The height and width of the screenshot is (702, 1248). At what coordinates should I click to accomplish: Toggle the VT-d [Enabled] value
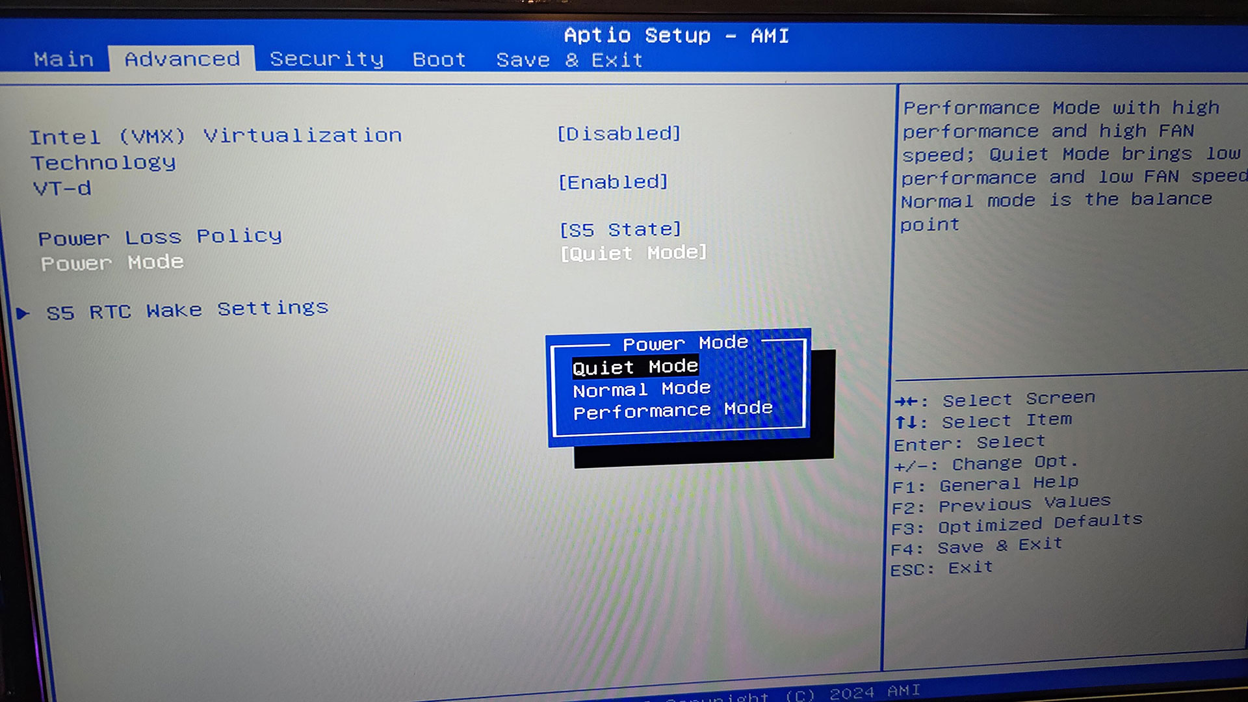pyautogui.click(x=613, y=182)
